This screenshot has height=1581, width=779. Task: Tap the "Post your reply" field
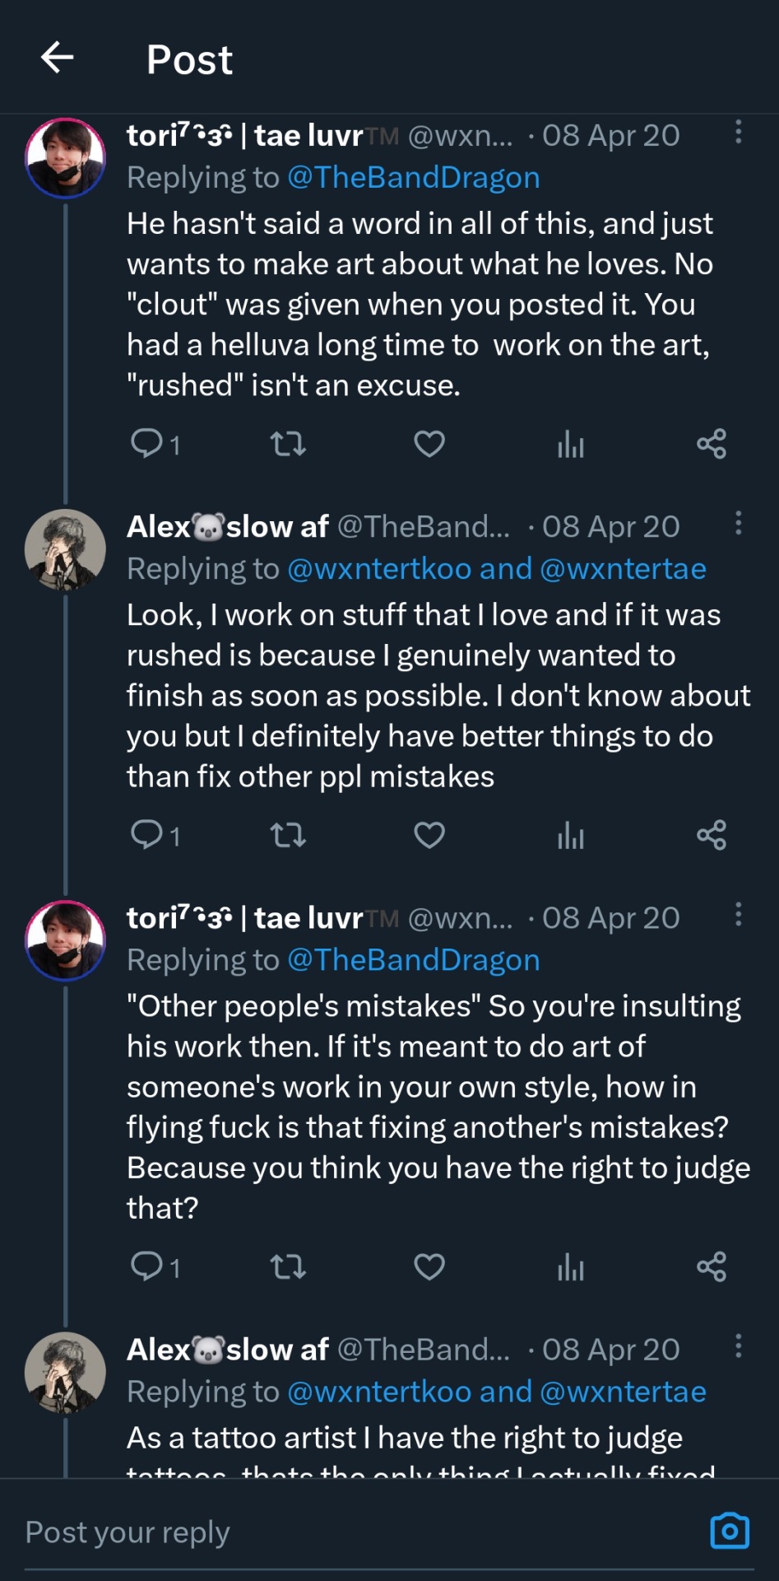[x=329, y=1532]
